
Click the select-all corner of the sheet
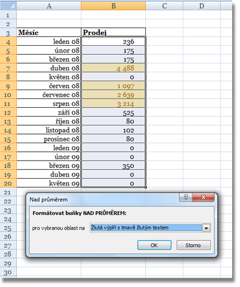pos(8,6)
